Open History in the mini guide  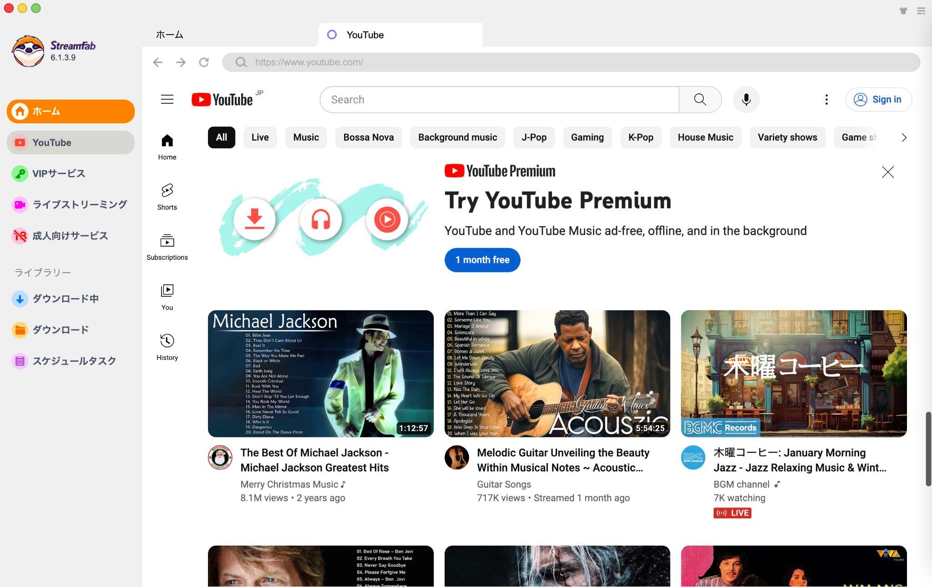167,347
